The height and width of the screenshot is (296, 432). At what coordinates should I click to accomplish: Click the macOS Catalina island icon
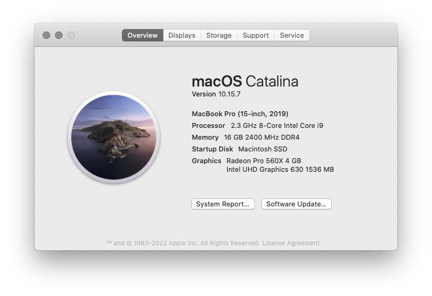[x=114, y=137]
